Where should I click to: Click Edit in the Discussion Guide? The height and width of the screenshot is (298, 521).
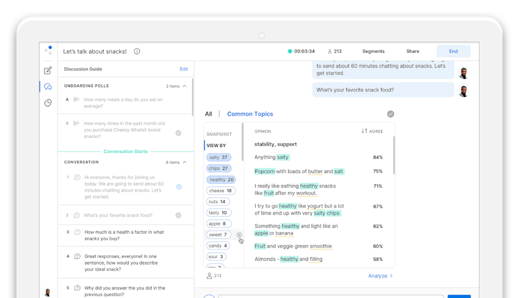[184, 69]
